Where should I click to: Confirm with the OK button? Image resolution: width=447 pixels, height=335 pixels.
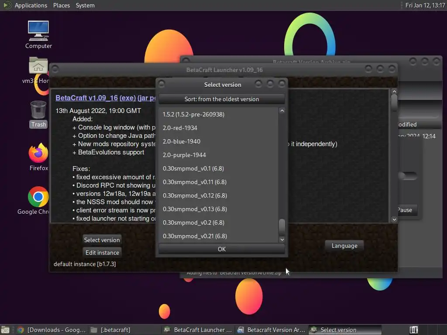(221, 249)
